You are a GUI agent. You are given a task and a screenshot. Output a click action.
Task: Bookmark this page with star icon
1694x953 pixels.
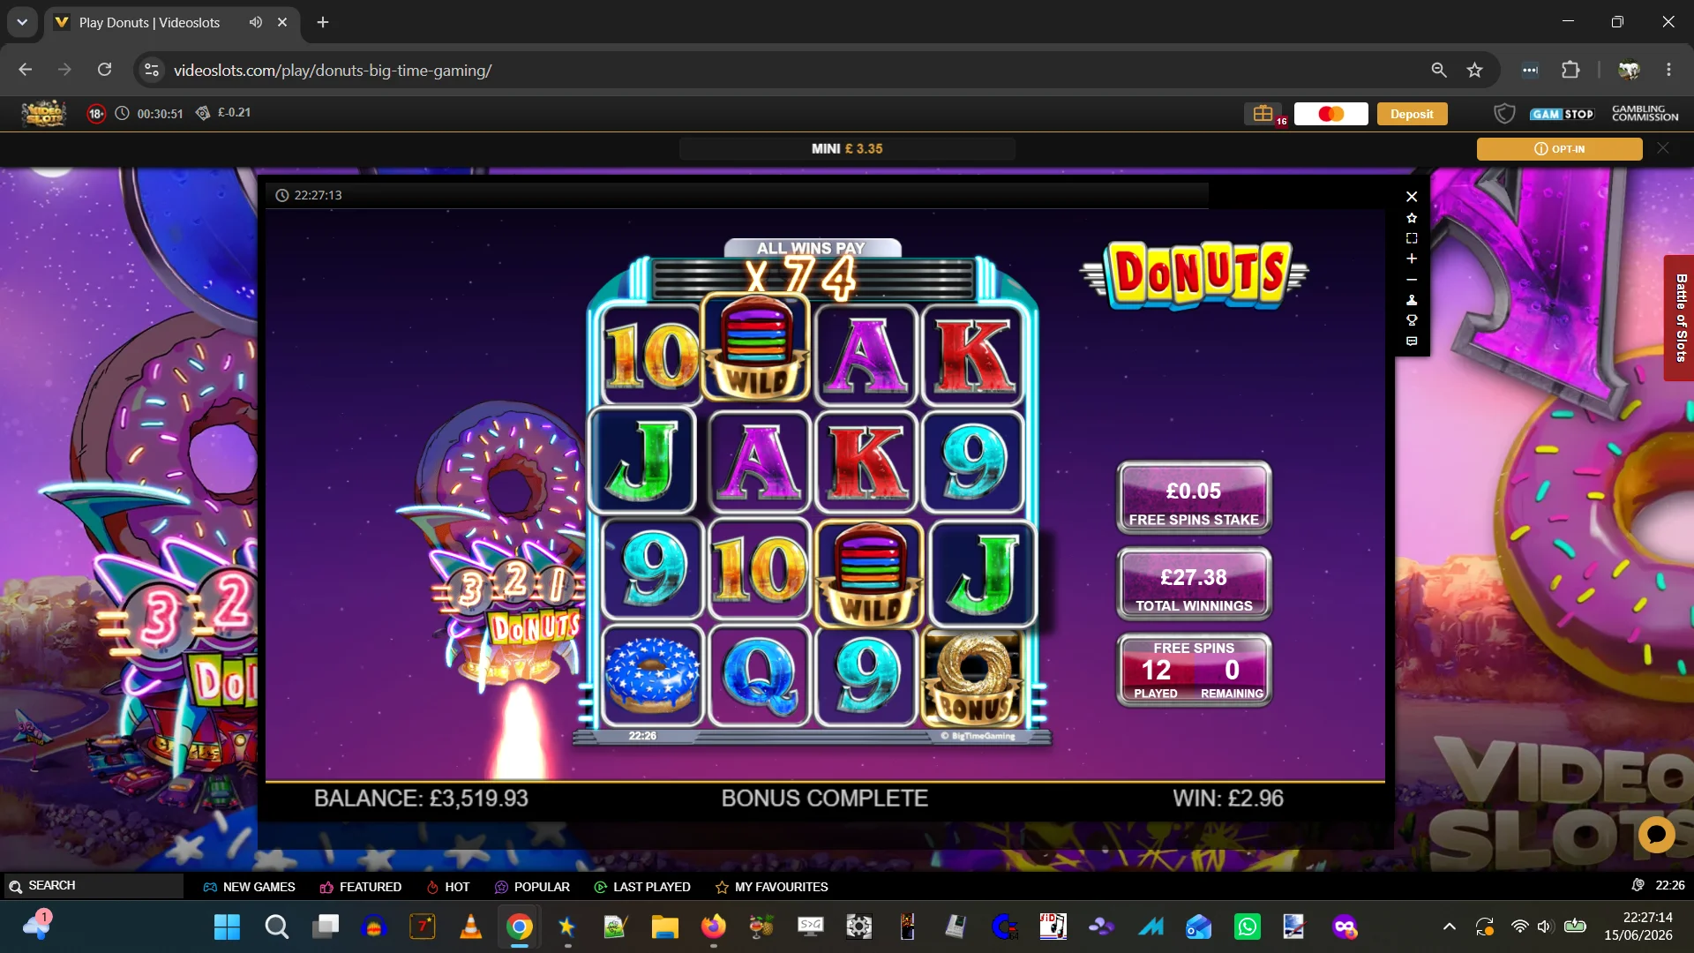[x=1474, y=70]
